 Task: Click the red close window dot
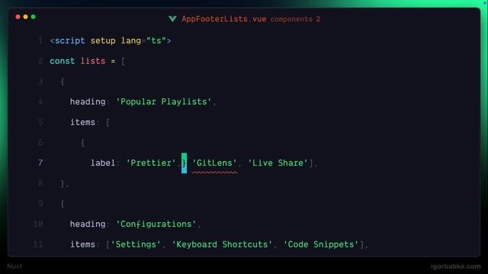tap(18, 17)
